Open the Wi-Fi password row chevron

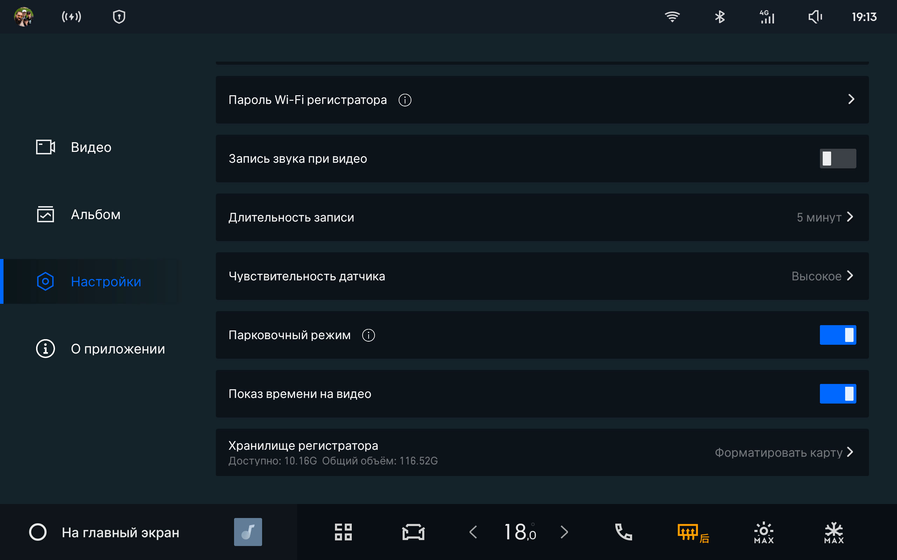[851, 99]
